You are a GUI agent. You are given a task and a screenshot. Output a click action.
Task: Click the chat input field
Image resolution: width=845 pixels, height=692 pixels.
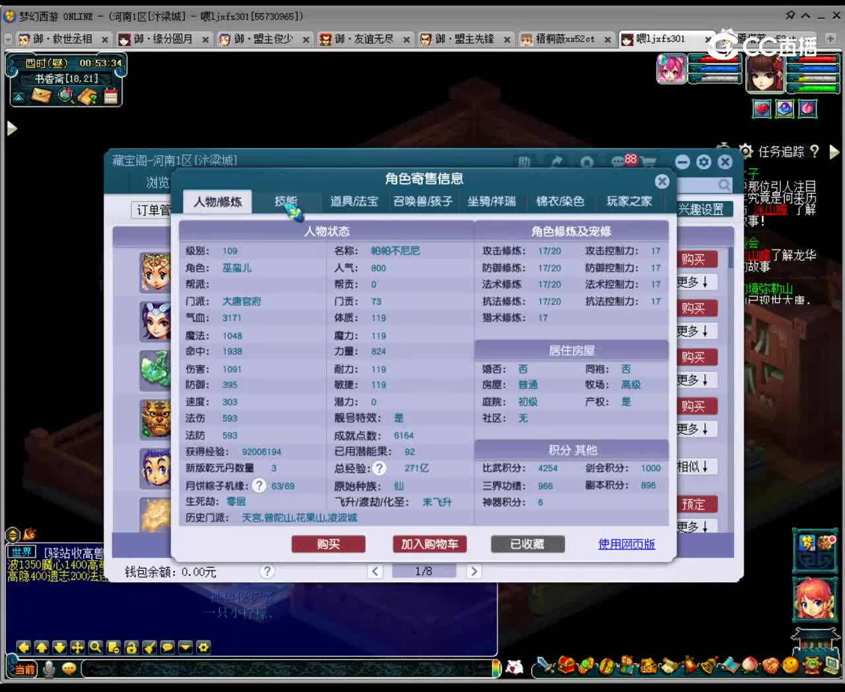(288, 669)
